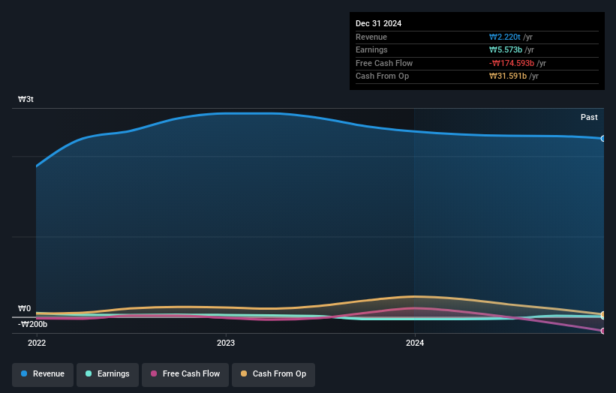616x393 pixels.
Task: Select the Free Cash Flow endpoint marker
Action: click(x=603, y=331)
